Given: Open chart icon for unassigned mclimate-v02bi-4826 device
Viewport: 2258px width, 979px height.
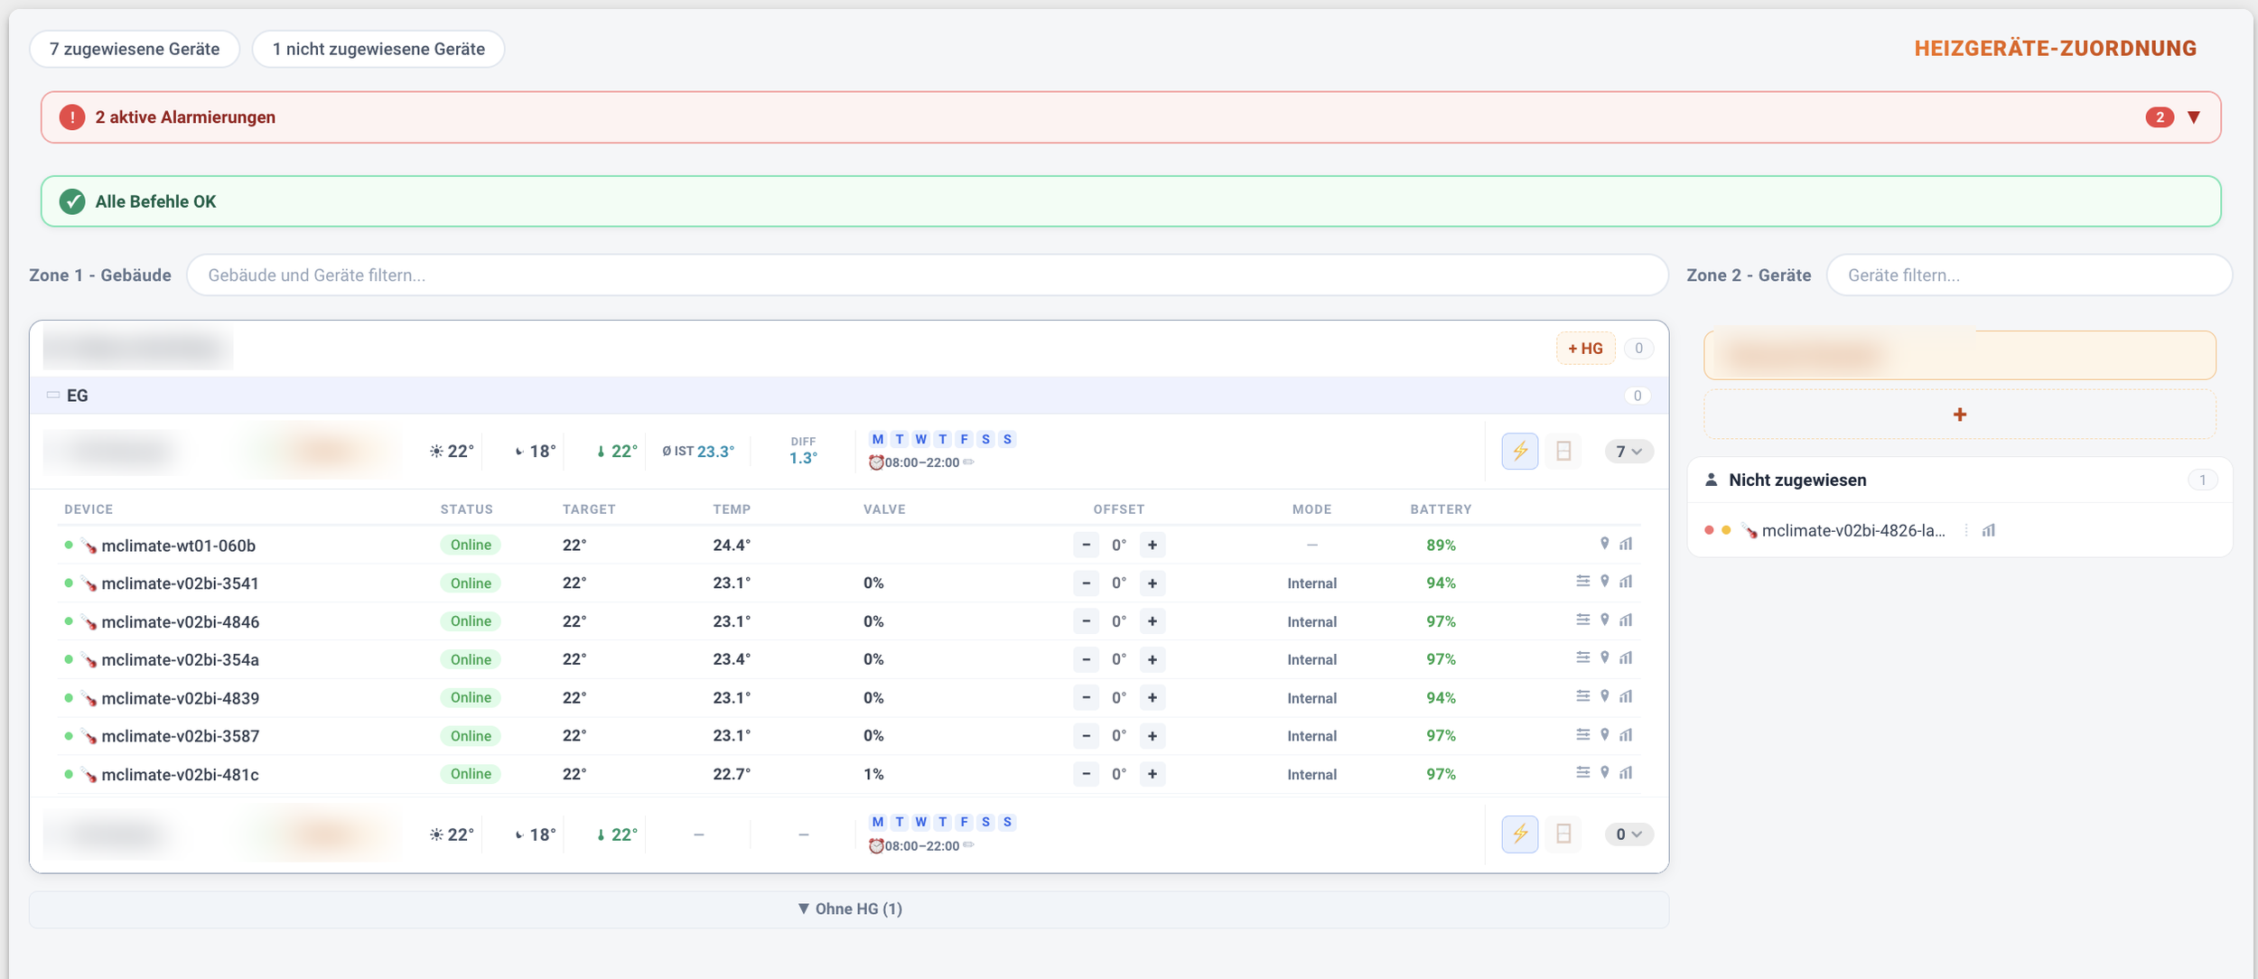Looking at the screenshot, I should point(1988,530).
